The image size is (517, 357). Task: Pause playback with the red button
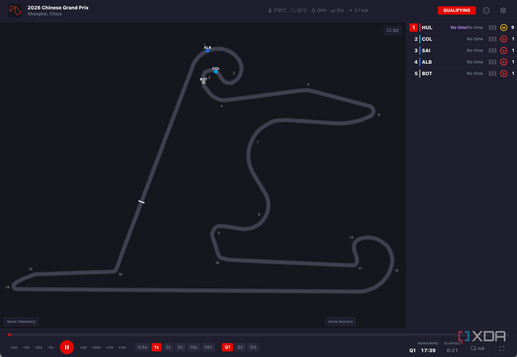click(x=67, y=347)
